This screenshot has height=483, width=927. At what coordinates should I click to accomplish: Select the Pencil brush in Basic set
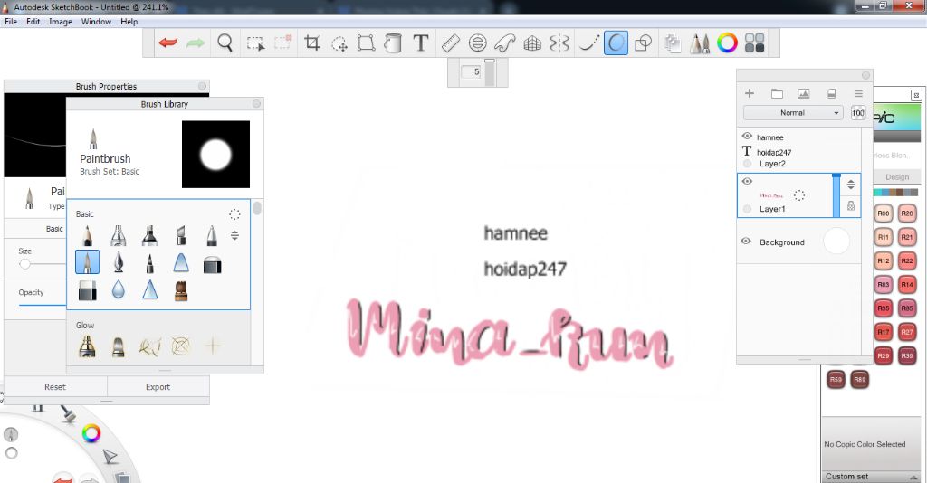88,235
